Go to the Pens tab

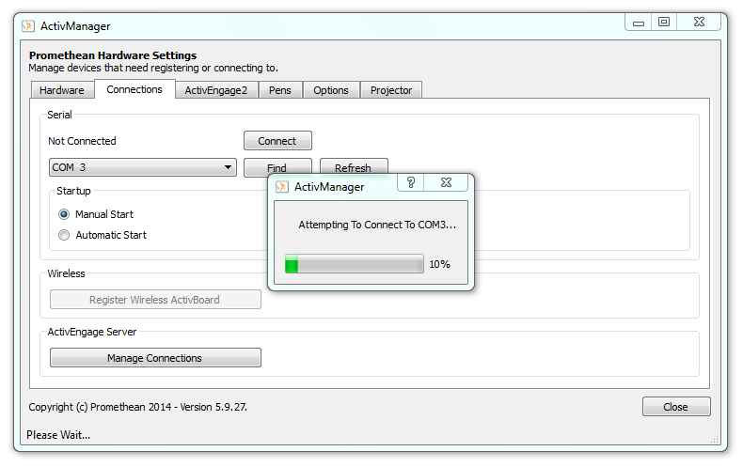coord(280,90)
